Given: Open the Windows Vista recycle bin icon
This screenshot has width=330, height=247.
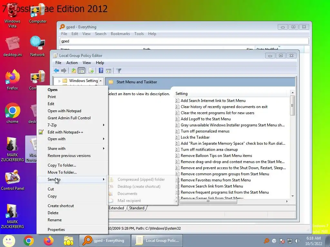Looking at the screenshot, I should point(13,16).
